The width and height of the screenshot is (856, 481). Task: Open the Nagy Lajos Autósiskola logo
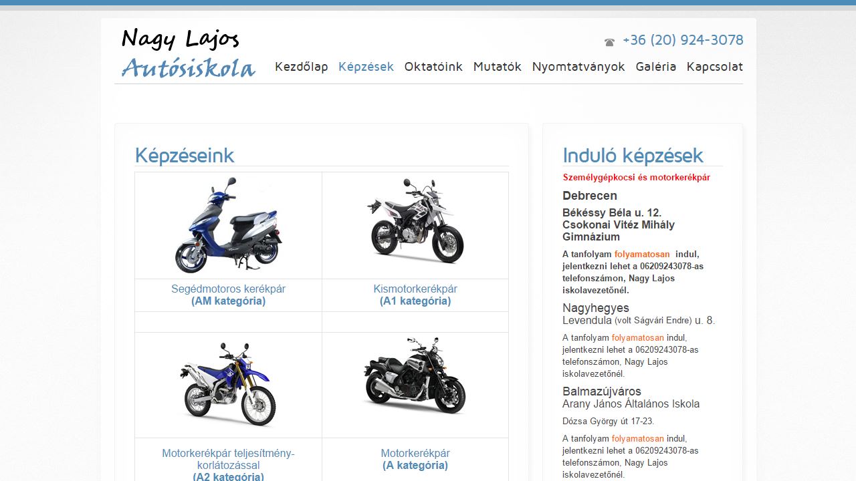(x=189, y=53)
